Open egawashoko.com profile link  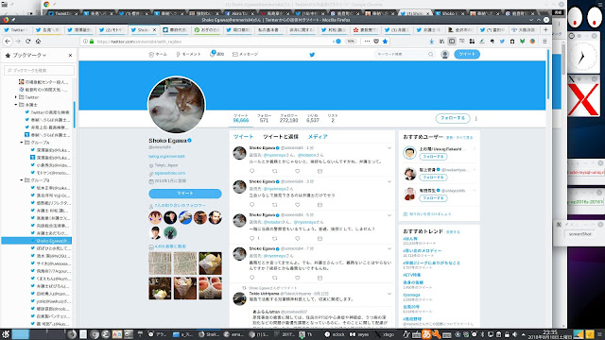coord(170,173)
